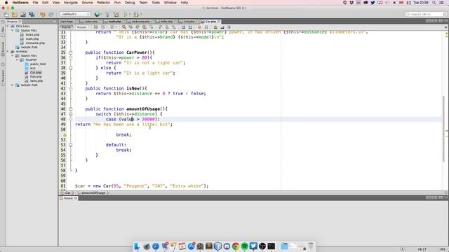Click the green Run Project icon
The height and width of the screenshot is (252, 449).
[126, 14]
